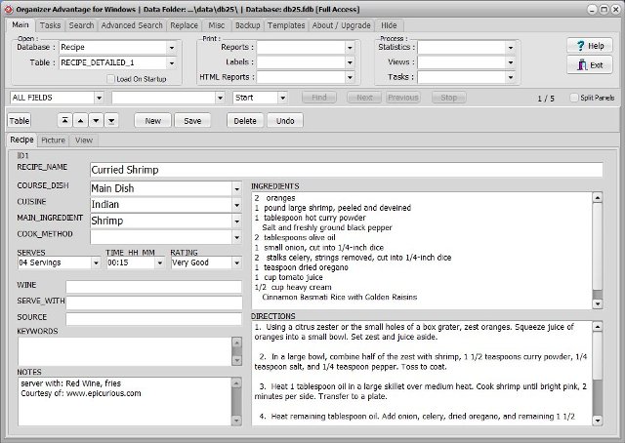Click the Find button
625x443 pixels.
(x=319, y=98)
